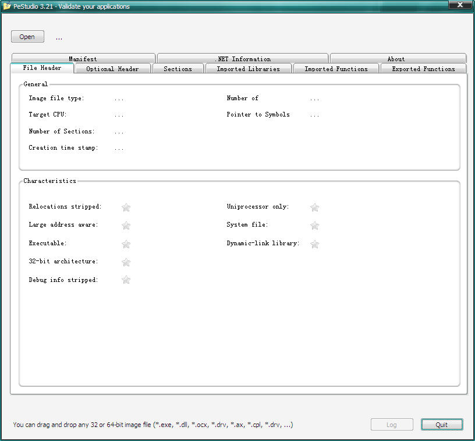Click the Debug info stripped star icon
Viewport: 475px width, 441px height.
click(x=126, y=280)
